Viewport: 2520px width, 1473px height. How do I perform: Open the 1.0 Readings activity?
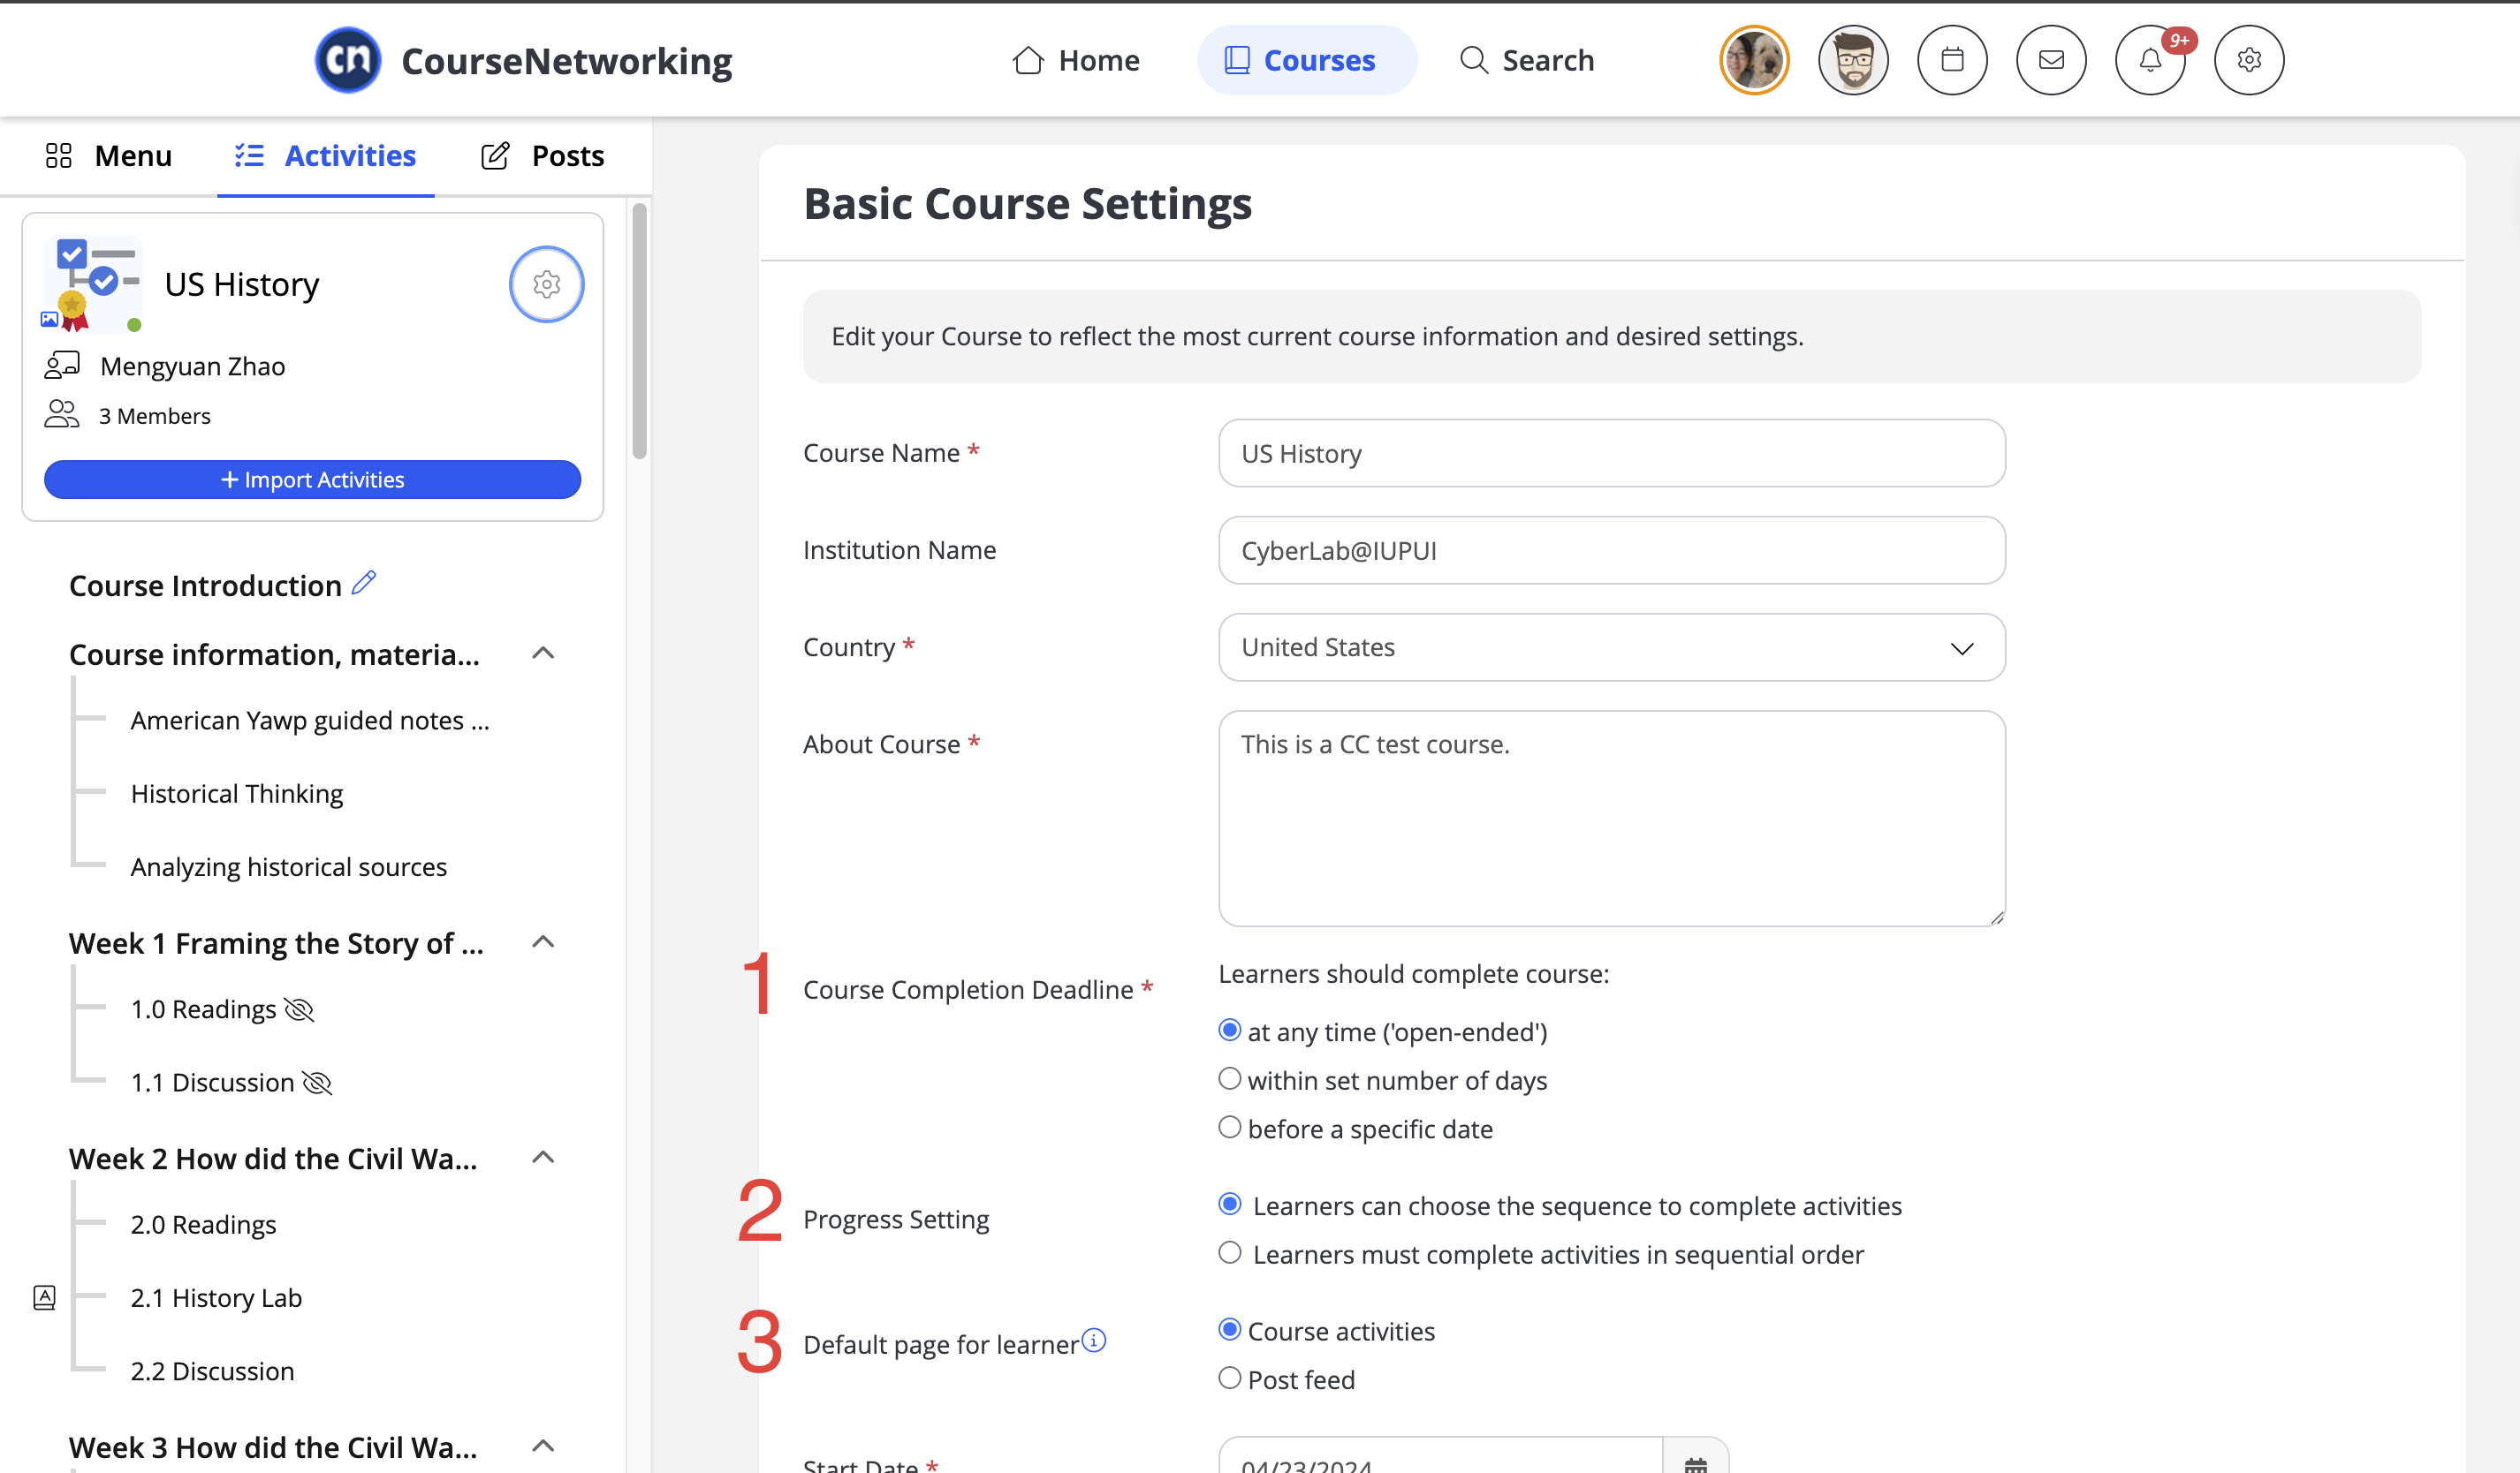pos(203,1009)
